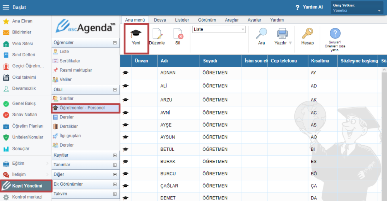Open Genel Bakış green check icon
Viewport: 387px width, 201px height.
6,103
